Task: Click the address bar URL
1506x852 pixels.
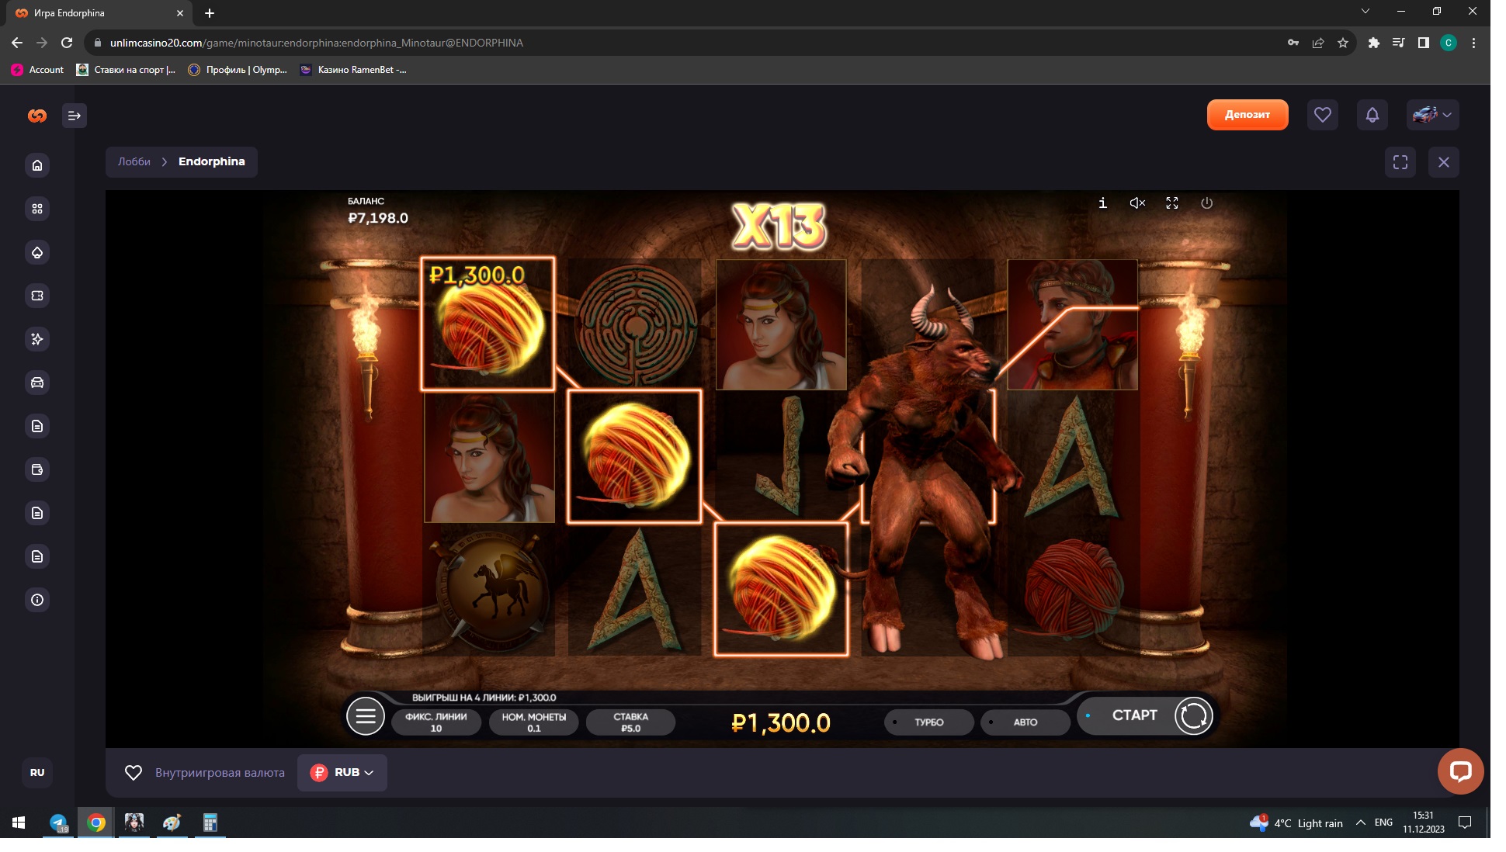Action: (316, 43)
